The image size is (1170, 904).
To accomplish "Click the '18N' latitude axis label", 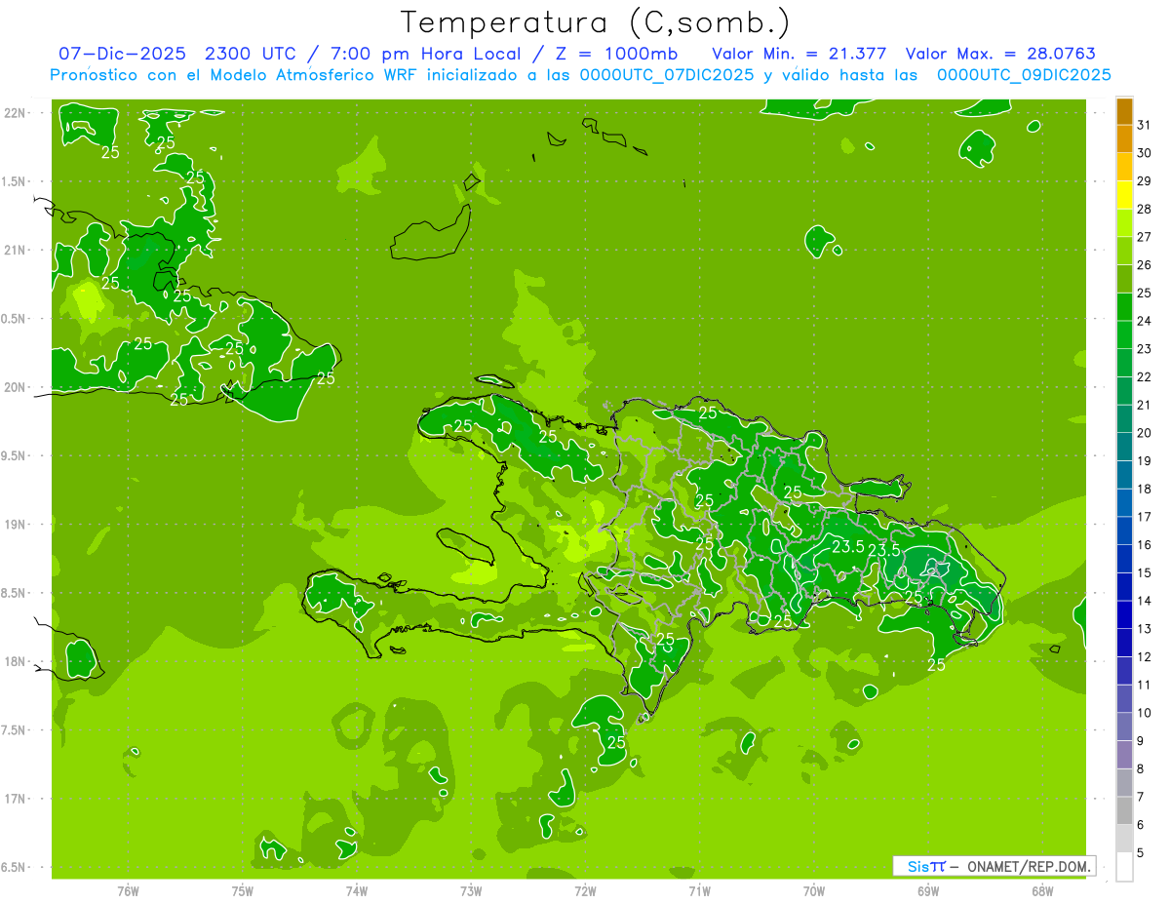I will click(15, 661).
